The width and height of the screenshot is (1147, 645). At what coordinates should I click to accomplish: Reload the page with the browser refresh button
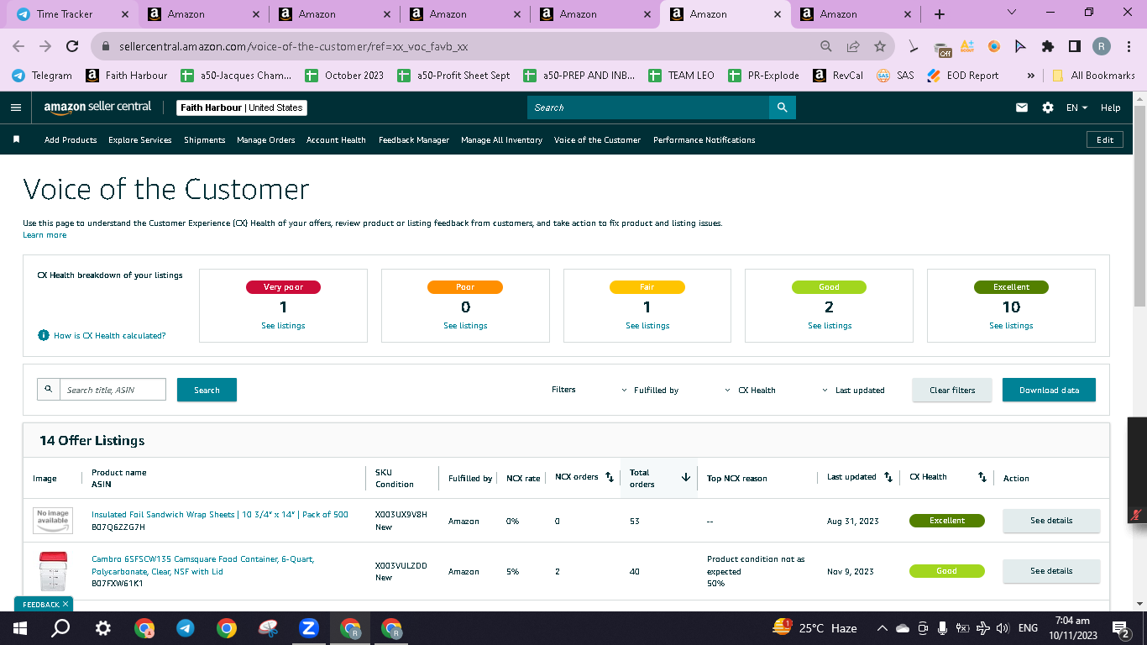72,47
